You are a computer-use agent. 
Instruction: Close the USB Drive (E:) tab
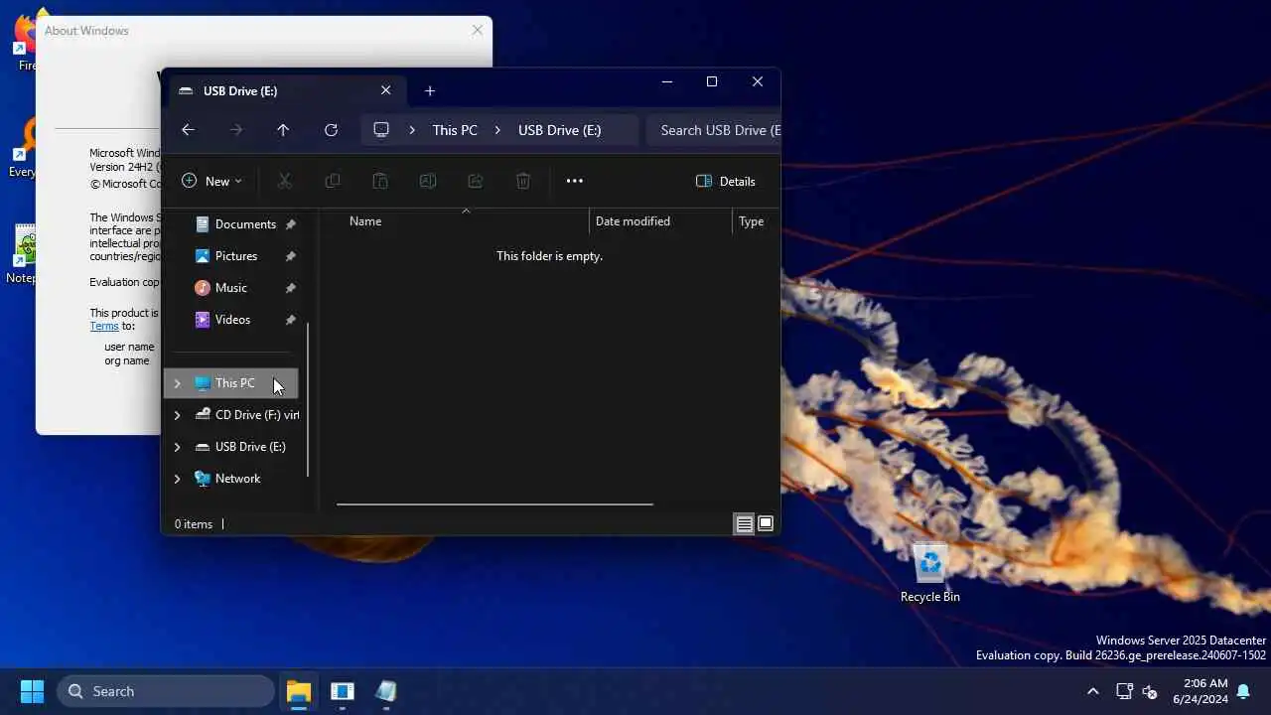386,90
